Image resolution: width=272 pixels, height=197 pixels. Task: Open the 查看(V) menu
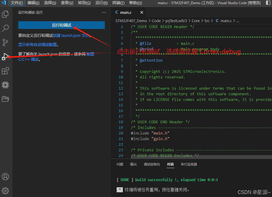pos(67,3)
